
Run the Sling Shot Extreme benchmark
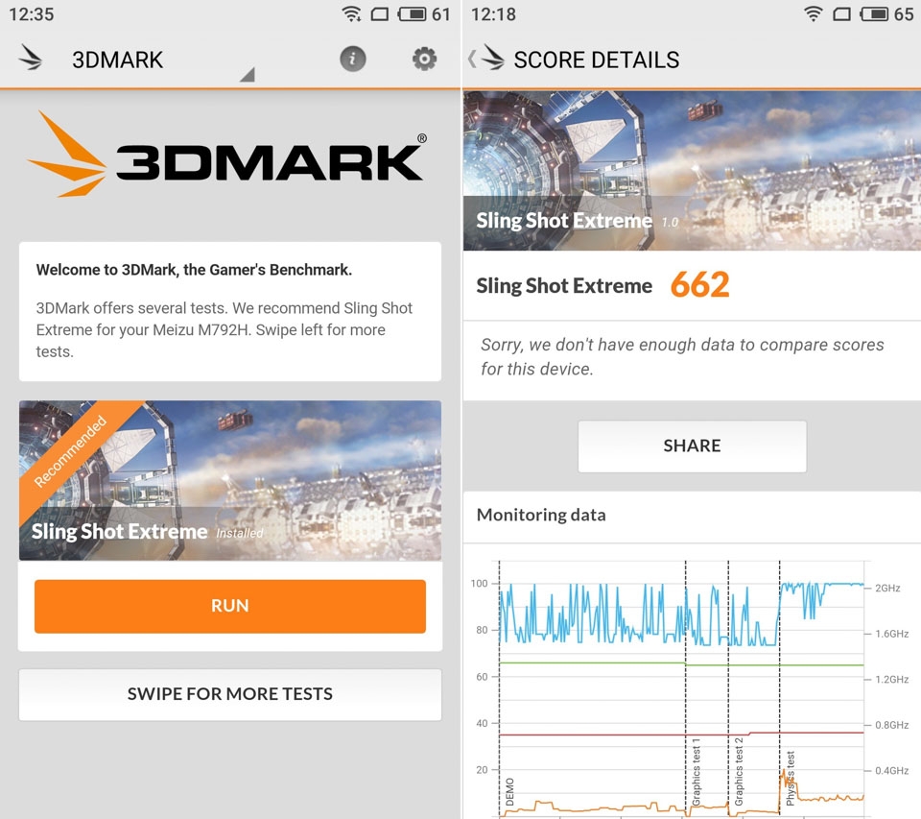[229, 606]
